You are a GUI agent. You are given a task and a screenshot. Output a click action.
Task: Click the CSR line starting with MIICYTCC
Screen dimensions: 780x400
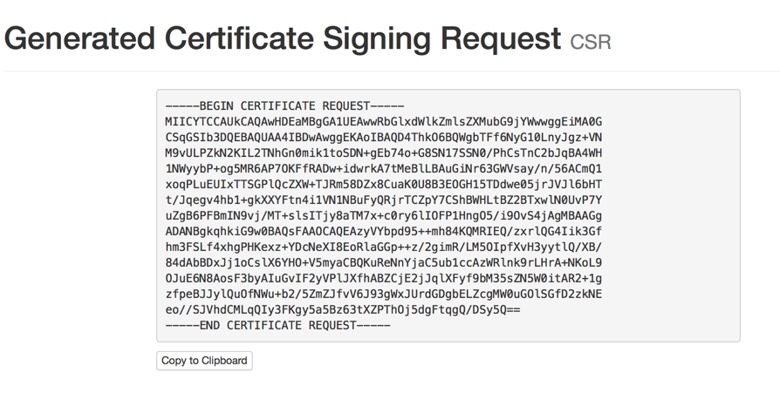(383, 122)
